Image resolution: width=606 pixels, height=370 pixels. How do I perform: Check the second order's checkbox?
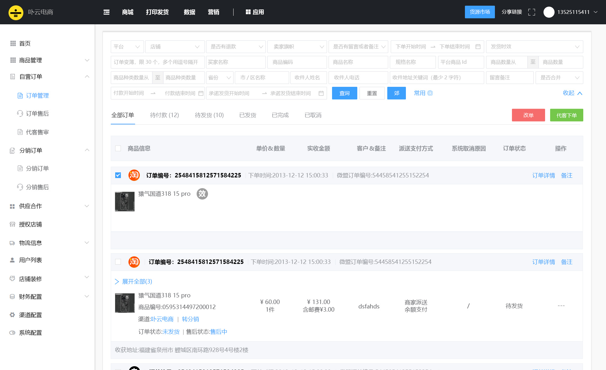click(118, 262)
